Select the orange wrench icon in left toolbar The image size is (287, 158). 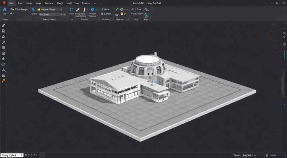pyautogui.click(x=3, y=81)
